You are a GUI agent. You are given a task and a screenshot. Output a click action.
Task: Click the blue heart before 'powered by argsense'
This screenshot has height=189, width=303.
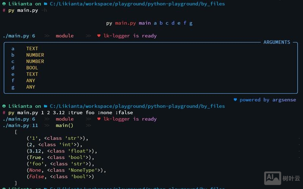[x=235, y=99]
